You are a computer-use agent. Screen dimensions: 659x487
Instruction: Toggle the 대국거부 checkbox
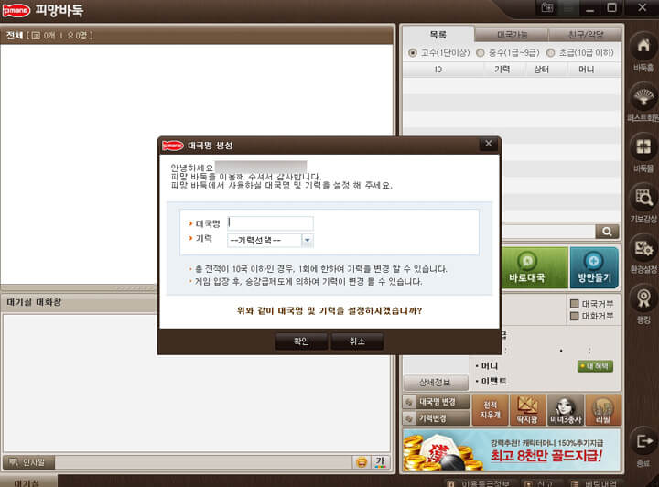click(x=574, y=303)
